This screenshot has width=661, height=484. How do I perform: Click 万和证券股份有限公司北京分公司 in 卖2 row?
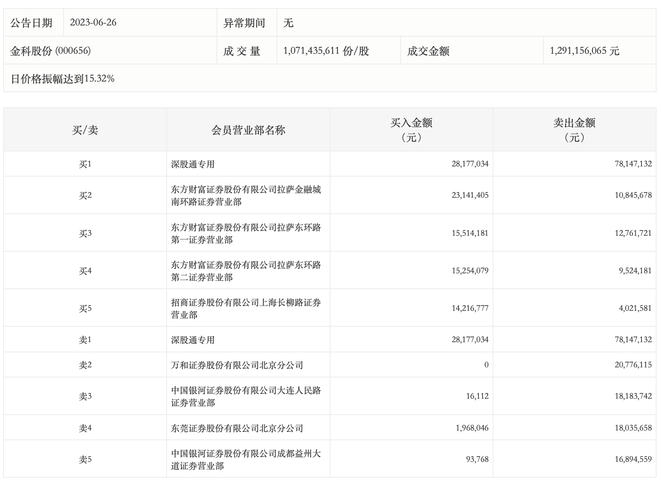coord(237,365)
